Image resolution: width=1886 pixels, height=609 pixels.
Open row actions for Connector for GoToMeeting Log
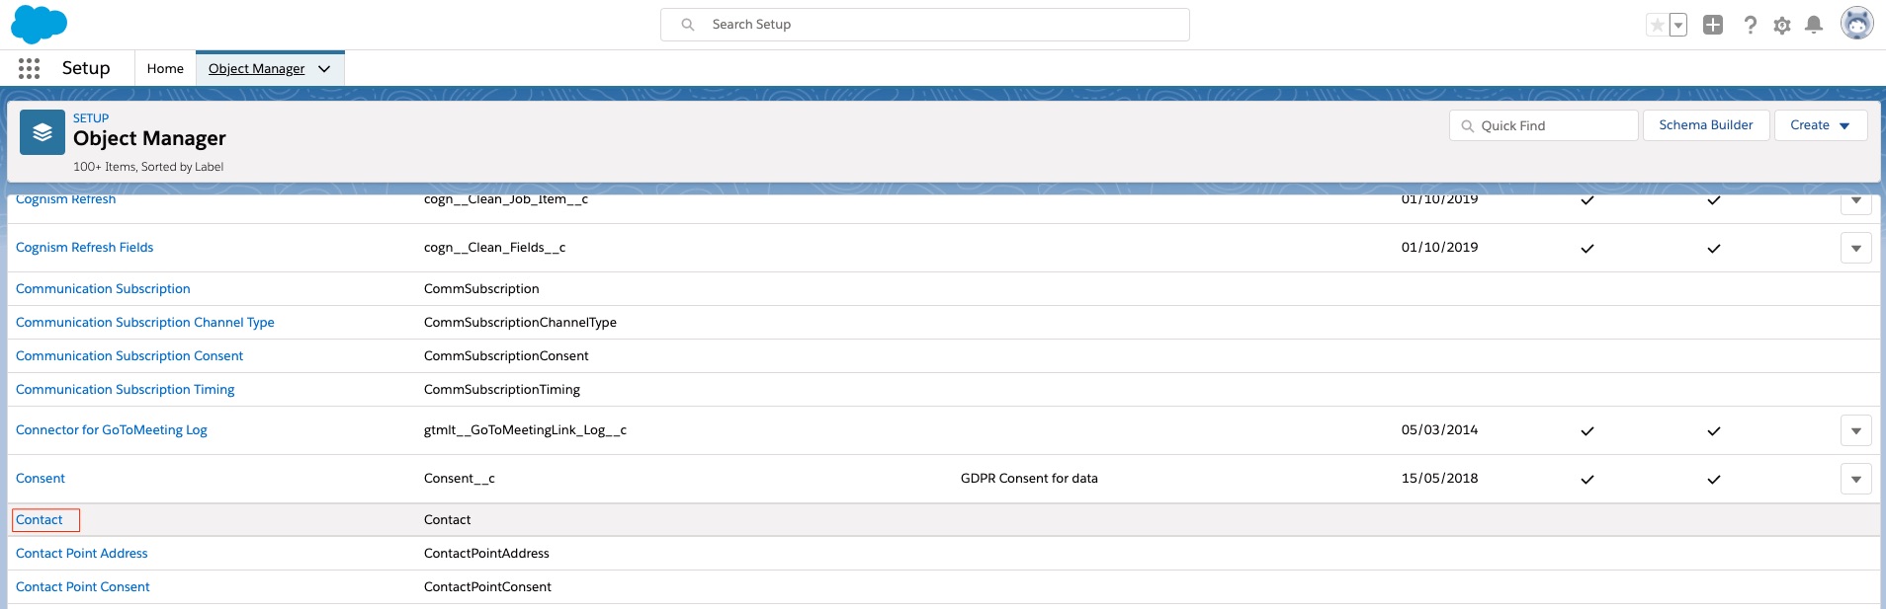(x=1855, y=430)
